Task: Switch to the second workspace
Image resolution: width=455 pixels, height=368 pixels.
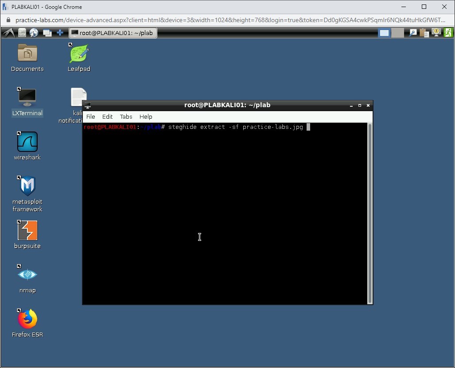Action: (397, 33)
